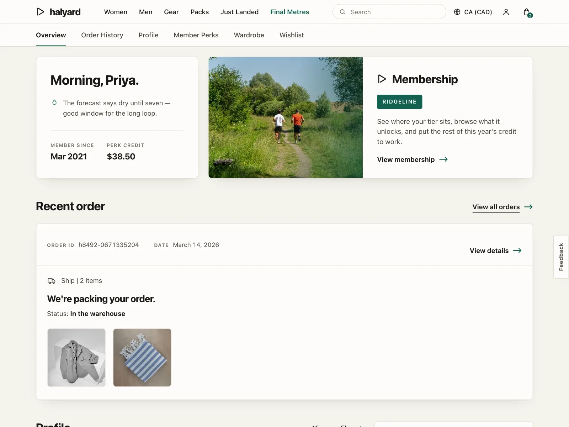This screenshot has height=427, width=569.
Task: Open the Final Metres sale section
Action: pyautogui.click(x=289, y=12)
